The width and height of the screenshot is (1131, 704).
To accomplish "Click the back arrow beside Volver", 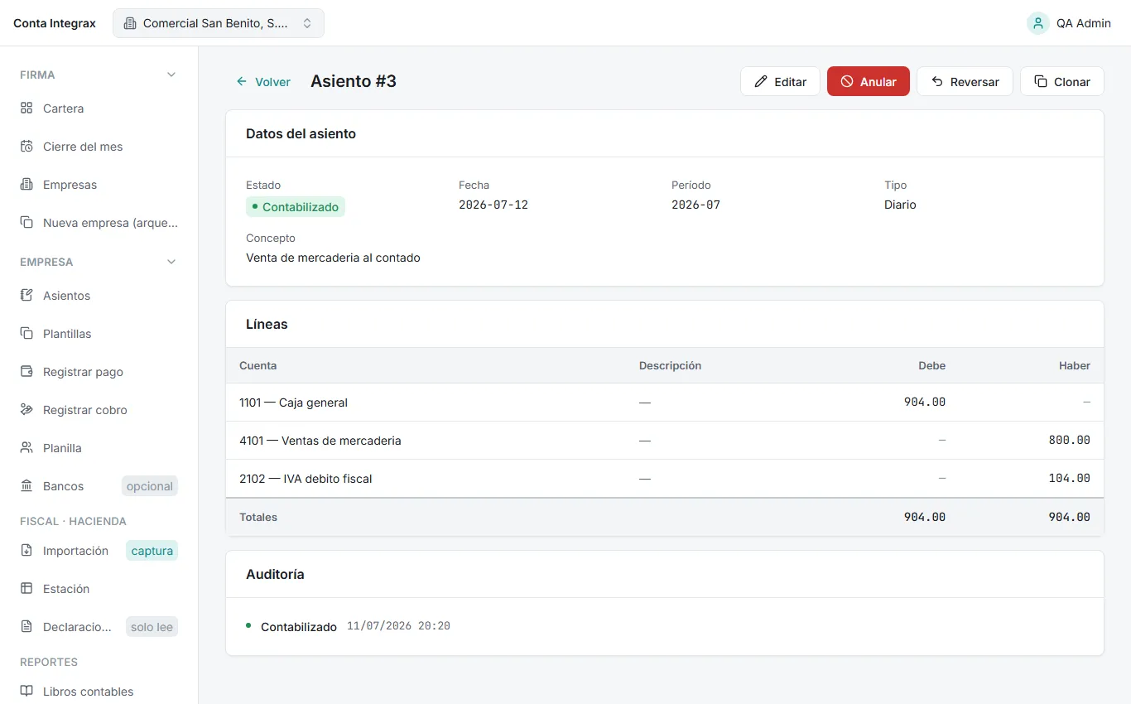I will (x=242, y=82).
